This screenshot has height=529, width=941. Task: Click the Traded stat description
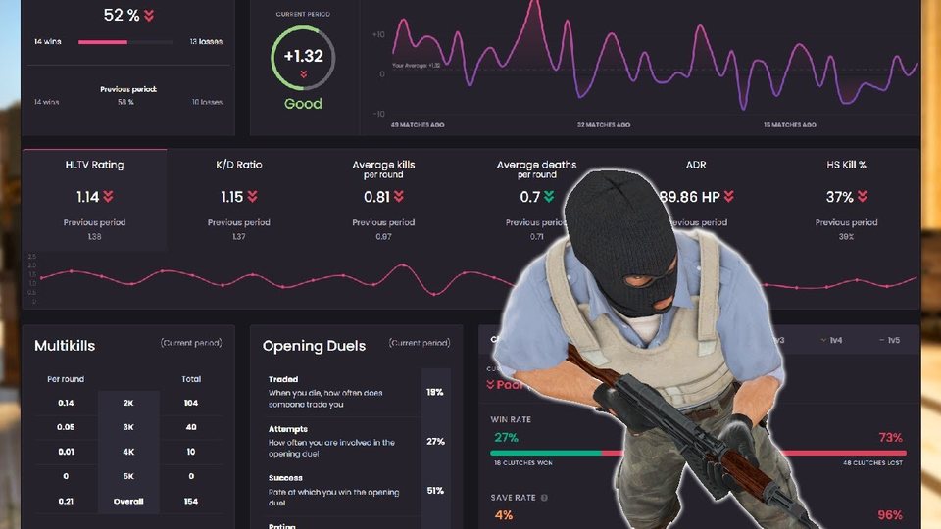(325, 399)
